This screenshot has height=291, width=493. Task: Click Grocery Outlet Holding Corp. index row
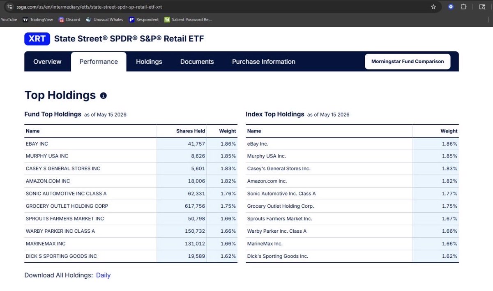tap(352, 206)
